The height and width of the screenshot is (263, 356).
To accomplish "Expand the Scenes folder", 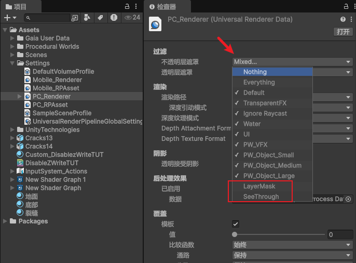I will point(12,55).
